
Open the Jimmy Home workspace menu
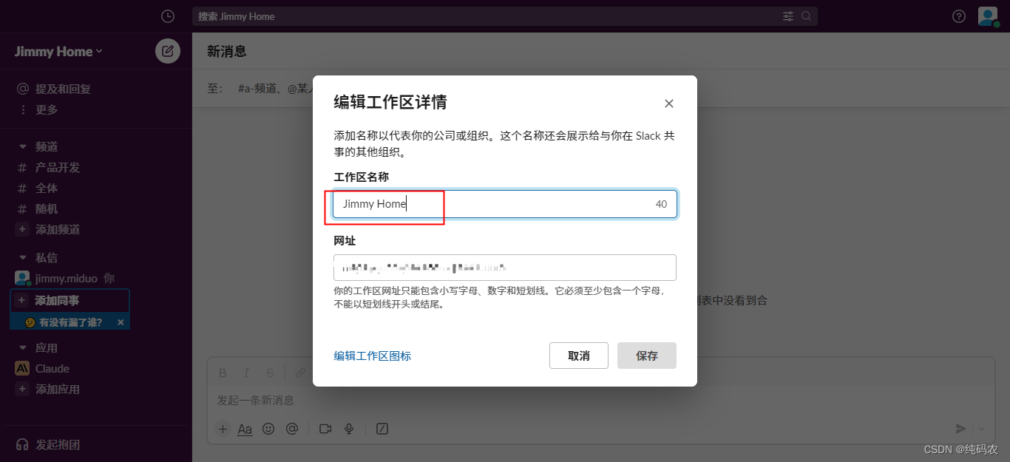point(58,51)
